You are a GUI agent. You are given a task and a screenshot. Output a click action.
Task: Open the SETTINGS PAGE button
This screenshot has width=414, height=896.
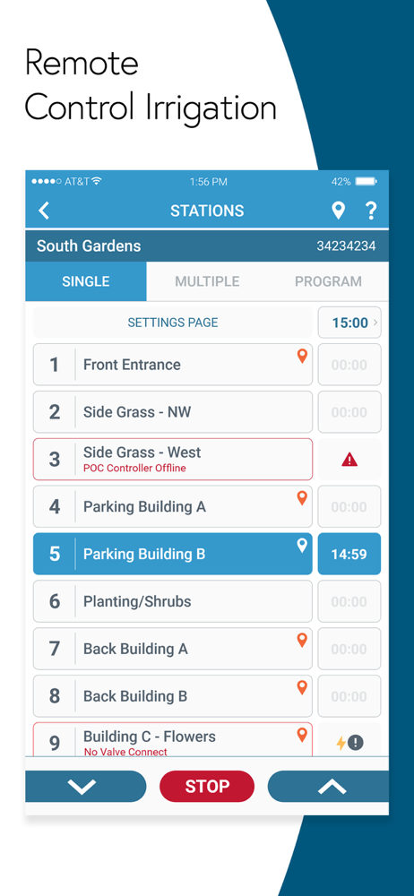pos(173,323)
